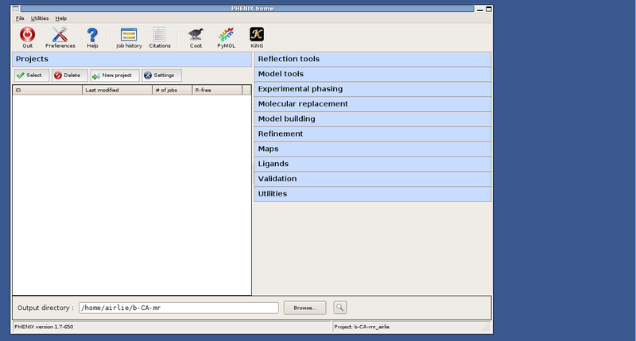This screenshot has width=636, height=341.
Task: Open the File menu
Action: click(x=20, y=17)
